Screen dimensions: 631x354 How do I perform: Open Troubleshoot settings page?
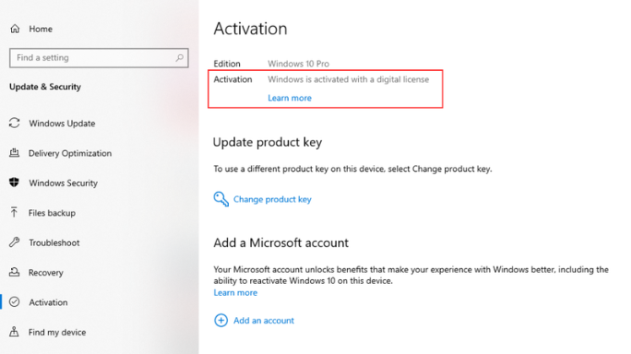click(x=54, y=243)
